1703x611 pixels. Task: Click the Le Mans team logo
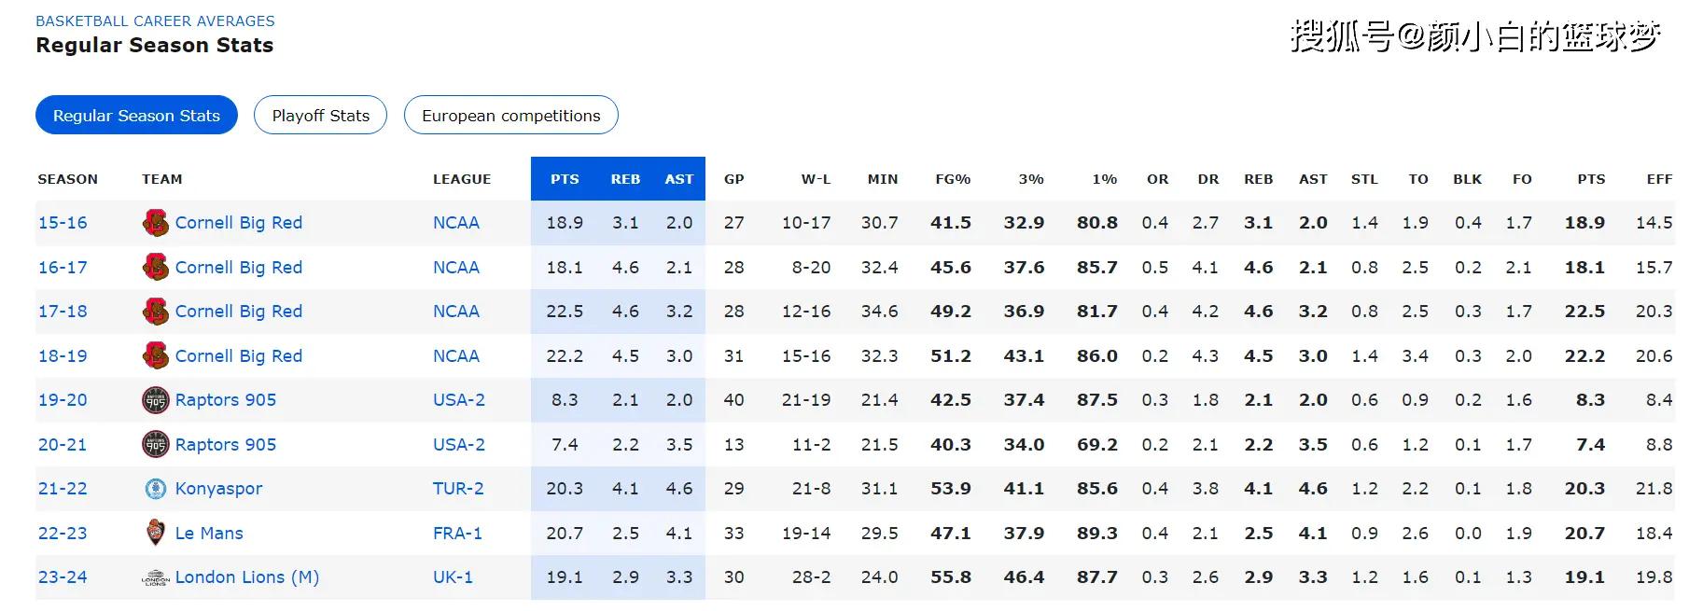[155, 533]
